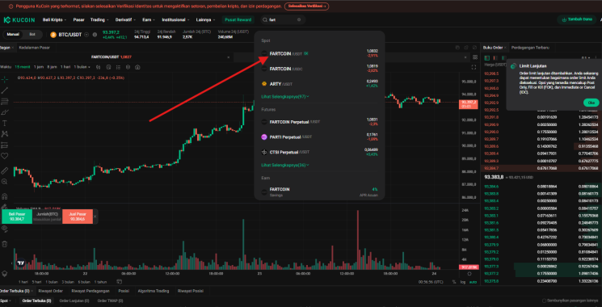
Task: Click Jual Pasar sell button
Action: point(78,217)
